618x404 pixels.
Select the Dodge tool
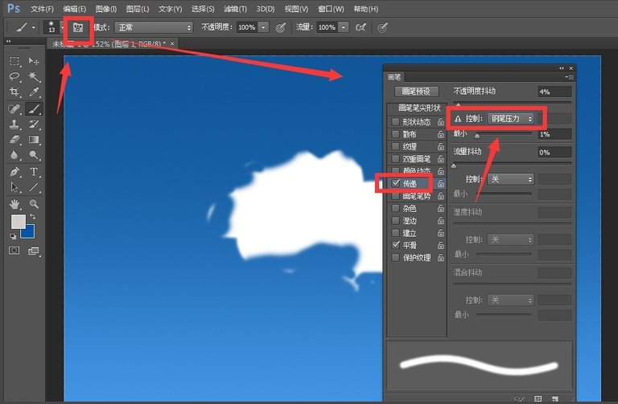(34, 154)
